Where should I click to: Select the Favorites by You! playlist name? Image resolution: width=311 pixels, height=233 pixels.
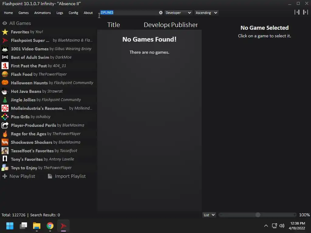pos(27,32)
